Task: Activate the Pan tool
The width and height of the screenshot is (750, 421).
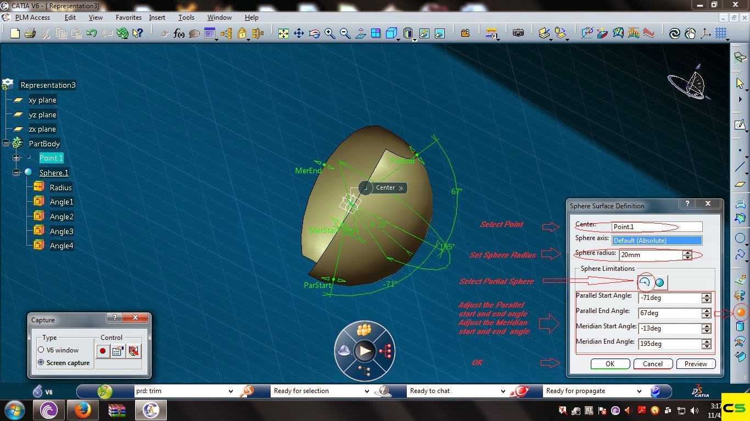Action: [299, 33]
